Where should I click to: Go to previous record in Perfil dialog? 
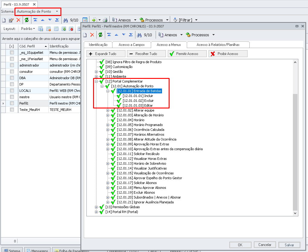[116, 35]
